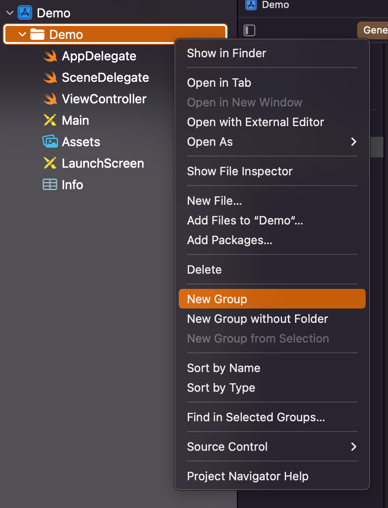Collapse the root Demo project disclosure arrow
This screenshot has height=508, width=388.
(10, 13)
